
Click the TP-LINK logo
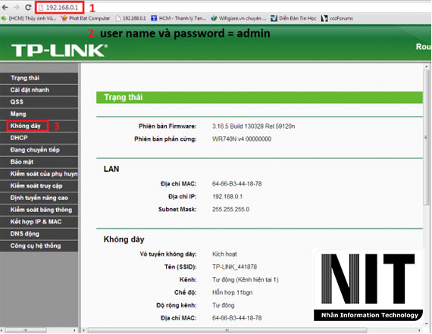click(x=59, y=51)
